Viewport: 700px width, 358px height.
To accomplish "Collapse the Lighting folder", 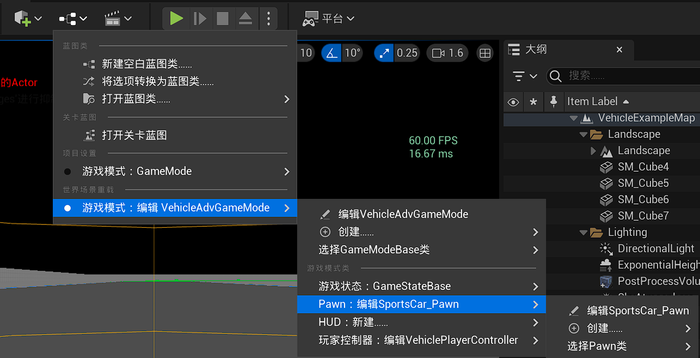I will coord(584,233).
